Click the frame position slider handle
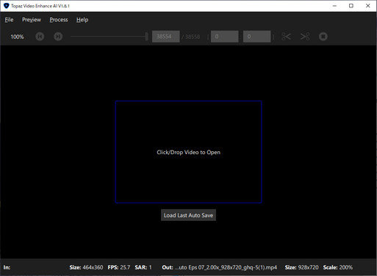The height and width of the screenshot is (276, 377). [146, 37]
